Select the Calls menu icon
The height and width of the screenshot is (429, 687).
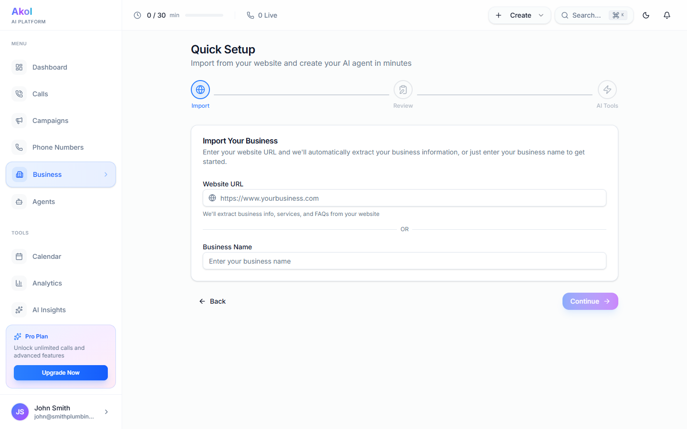19,94
